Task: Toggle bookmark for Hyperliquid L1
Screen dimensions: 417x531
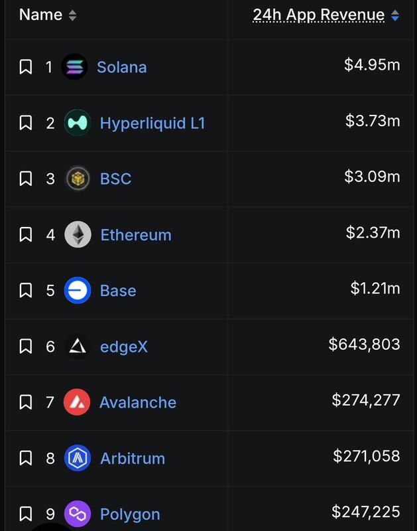Action: click(x=26, y=123)
